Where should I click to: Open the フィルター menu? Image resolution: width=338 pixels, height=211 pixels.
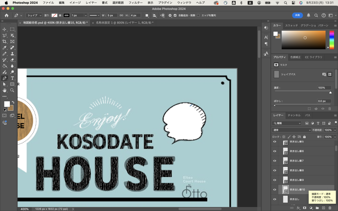135,3
